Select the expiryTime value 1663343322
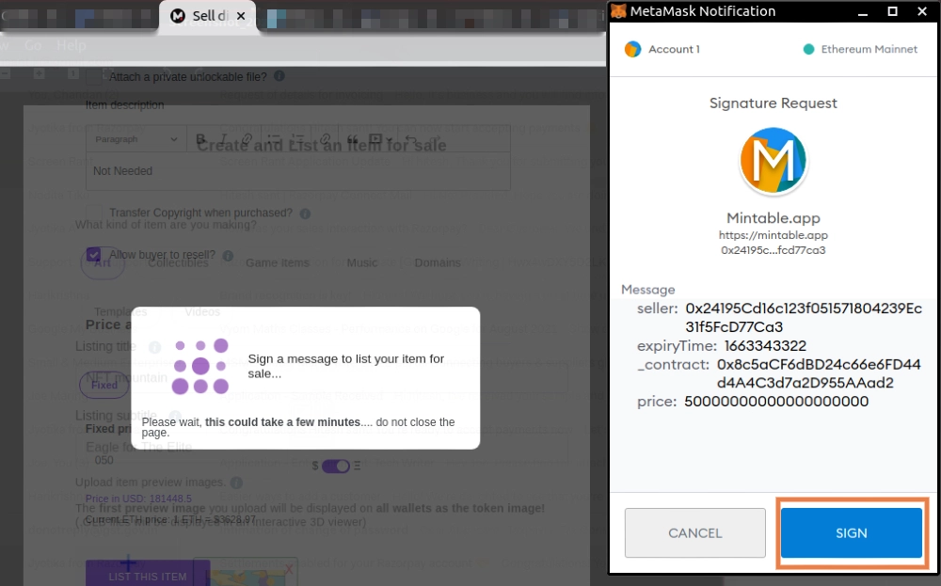This screenshot has width=941, height=586. tap(765, 346)
